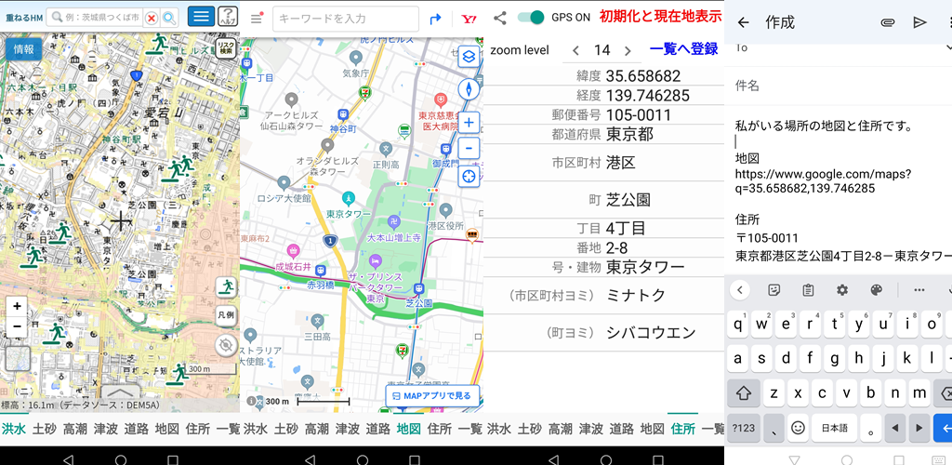Open the three-dot more icon in the keyboard toolbar
The image size is (952, 465).
[x=919, y=289]
